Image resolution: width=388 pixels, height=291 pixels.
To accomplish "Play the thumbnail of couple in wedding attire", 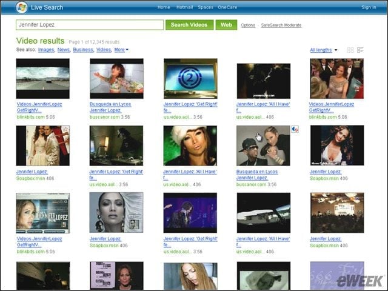I will [x=43, y=145].
